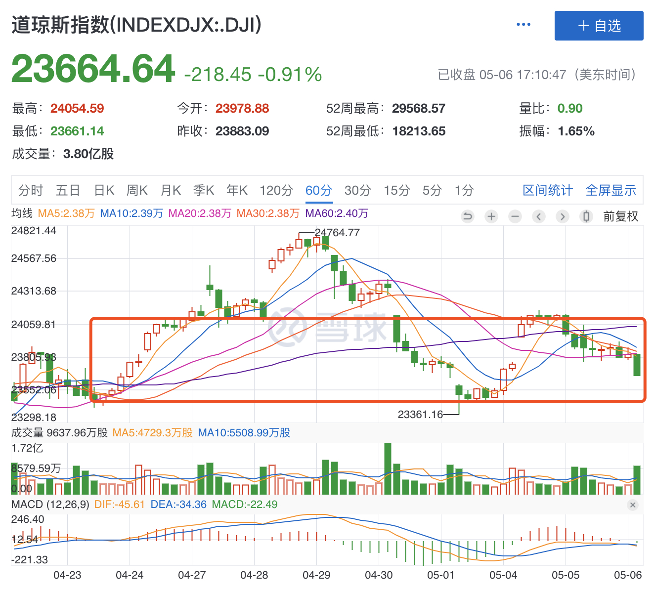This screenshot has width=654, height=591.
Task: Click the volume MA5:4729.3万股 label
Action: [153, 433]
